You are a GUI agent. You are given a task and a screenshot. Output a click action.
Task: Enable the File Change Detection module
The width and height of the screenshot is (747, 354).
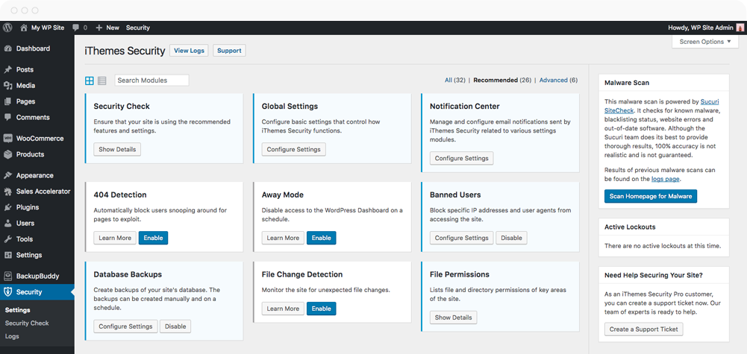(x=321, y=309)
